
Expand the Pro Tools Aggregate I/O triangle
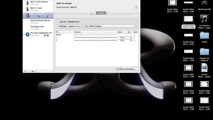[24, 34]
